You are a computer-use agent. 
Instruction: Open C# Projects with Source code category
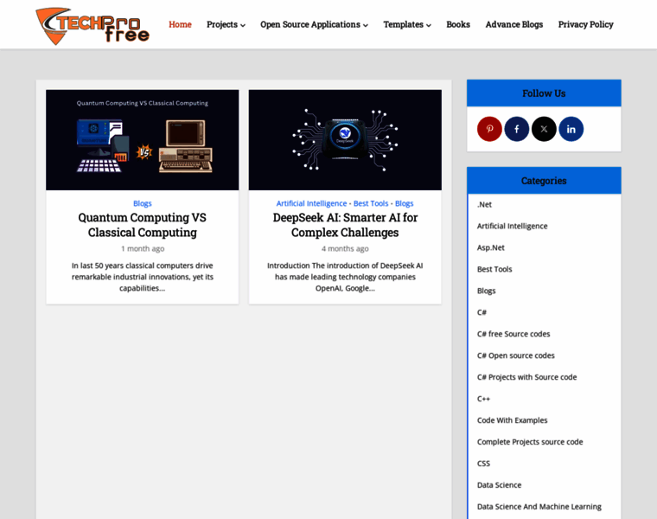526,377
